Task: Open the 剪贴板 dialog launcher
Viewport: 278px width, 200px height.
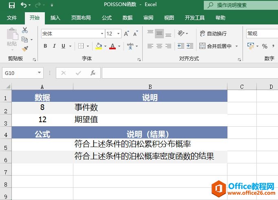Action: 34,60
